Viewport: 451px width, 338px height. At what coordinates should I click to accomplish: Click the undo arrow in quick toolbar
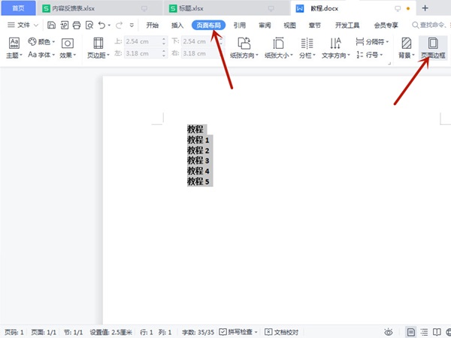click(102, 25)
